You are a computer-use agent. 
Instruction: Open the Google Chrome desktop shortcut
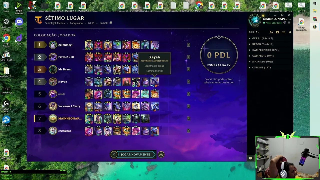click(6, 41)
